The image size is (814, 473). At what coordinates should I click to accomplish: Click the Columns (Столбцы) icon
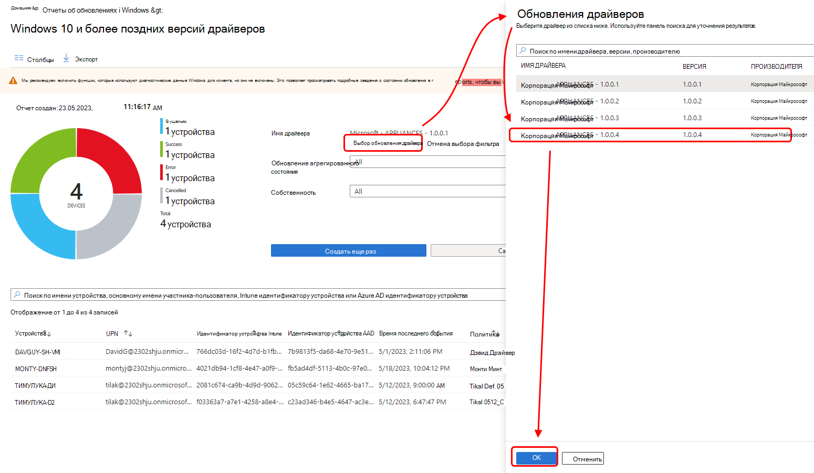click(19, 58)
